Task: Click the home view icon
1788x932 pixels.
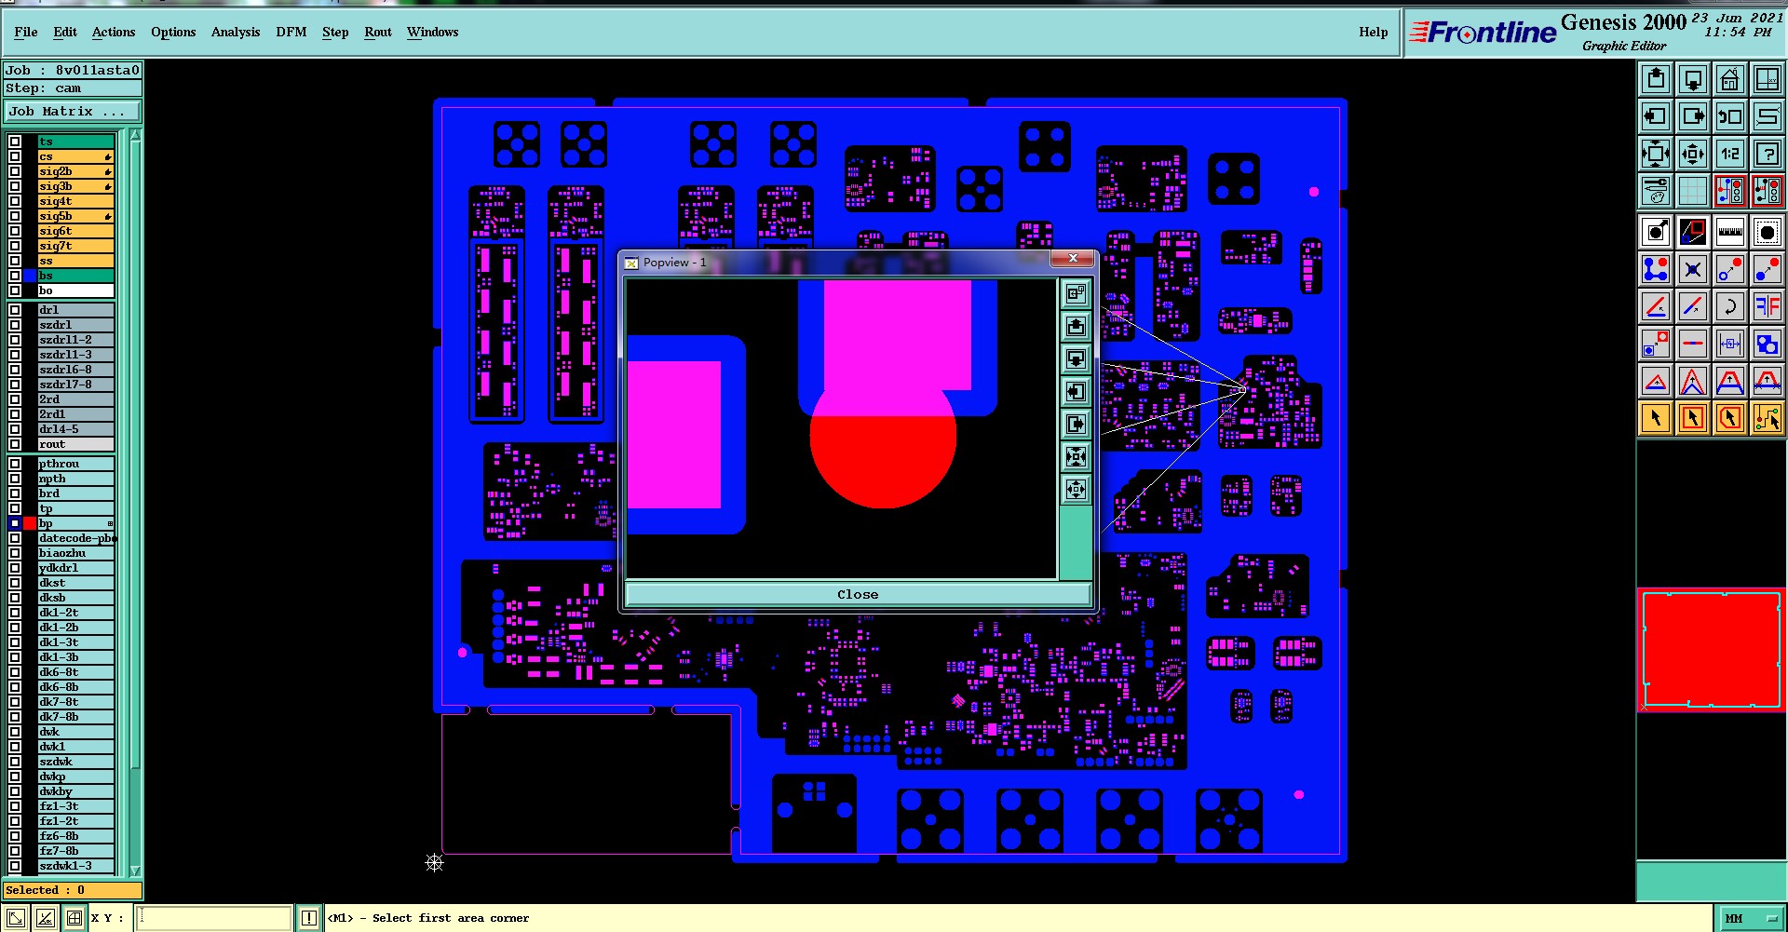Action: tap(1729, 79)
